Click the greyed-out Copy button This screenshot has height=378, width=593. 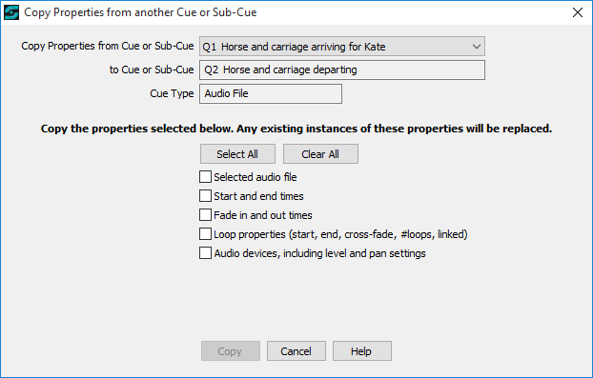click(x=231, y=351)
